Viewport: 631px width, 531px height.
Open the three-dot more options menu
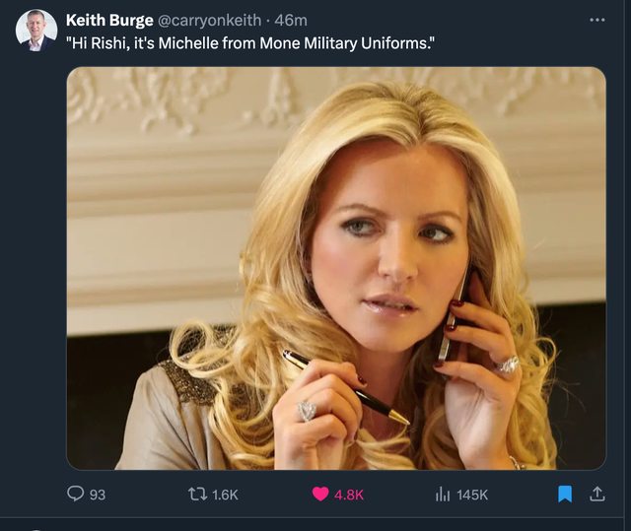pyautogui.click(x=596, y=20)
